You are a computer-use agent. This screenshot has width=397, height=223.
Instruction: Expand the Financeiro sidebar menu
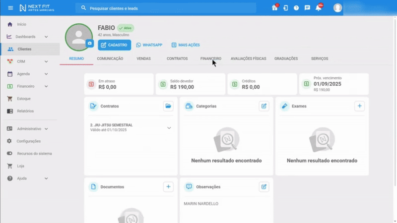coord(46,86)
